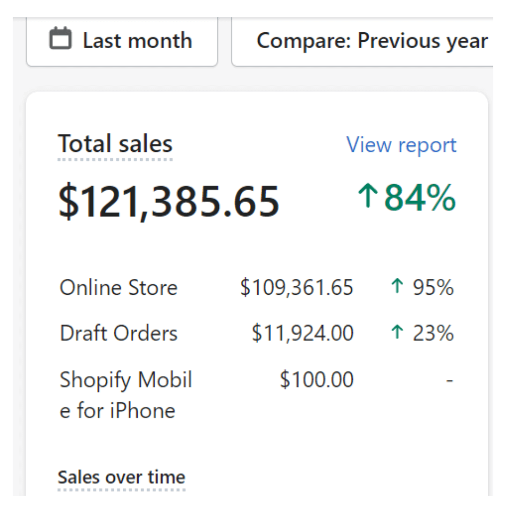Click the green up arrow beside 23%

click(397, 333)
